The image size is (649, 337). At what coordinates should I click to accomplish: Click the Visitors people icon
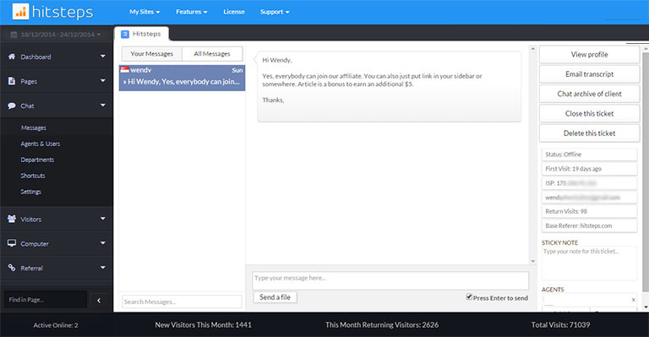pyautogui.click(x=12, y=219)
